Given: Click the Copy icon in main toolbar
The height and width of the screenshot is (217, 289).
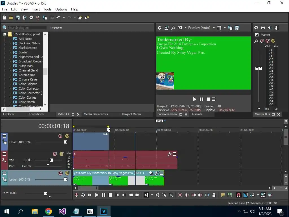Looking at the screenshot, I should click(x=45, y=18).
